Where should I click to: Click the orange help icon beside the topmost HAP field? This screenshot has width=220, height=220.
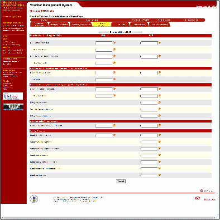[160, 42]
